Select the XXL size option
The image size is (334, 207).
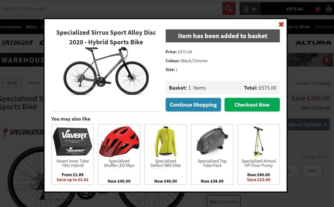point(312,171)
